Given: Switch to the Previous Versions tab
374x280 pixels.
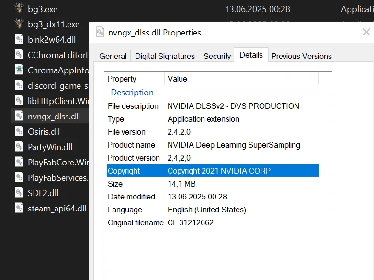Looking at the screenshot, I should tap(301, 56).
